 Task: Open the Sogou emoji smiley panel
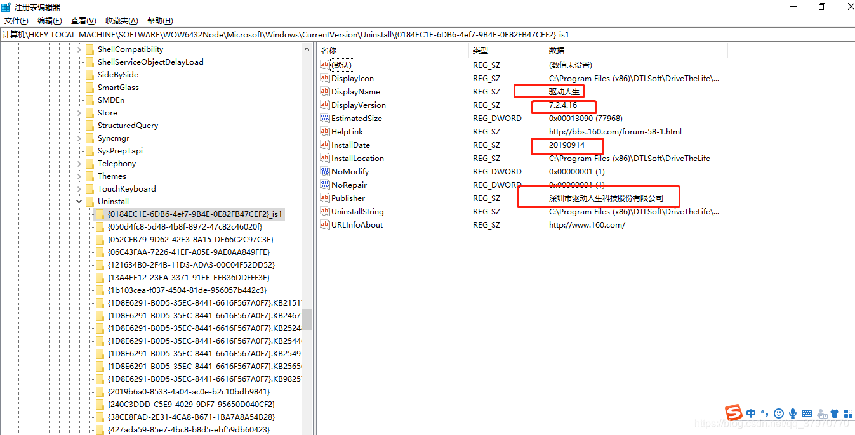tap(778, 413)
